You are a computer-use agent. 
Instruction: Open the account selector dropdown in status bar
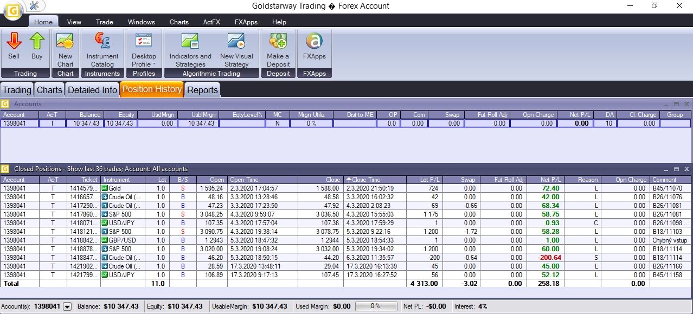click(x=67, y=306)
